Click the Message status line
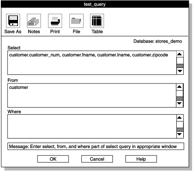 pyautogui.click(x=96, y=146)
